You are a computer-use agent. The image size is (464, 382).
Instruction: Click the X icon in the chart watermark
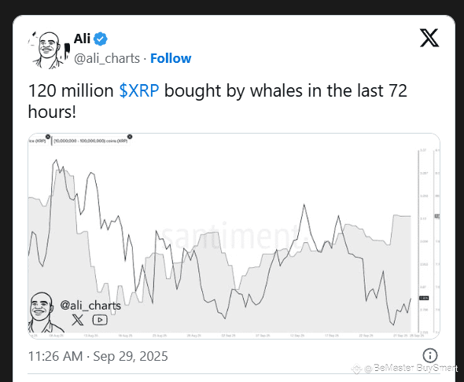tap(78, 320)
